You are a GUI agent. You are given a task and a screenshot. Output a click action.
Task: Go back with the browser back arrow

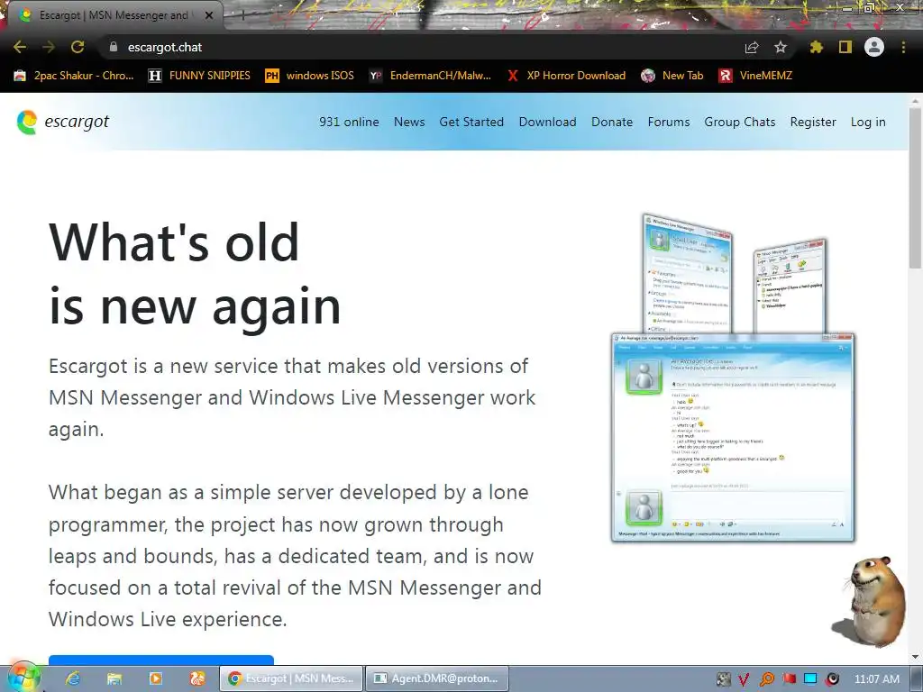[x=20, y=47]
